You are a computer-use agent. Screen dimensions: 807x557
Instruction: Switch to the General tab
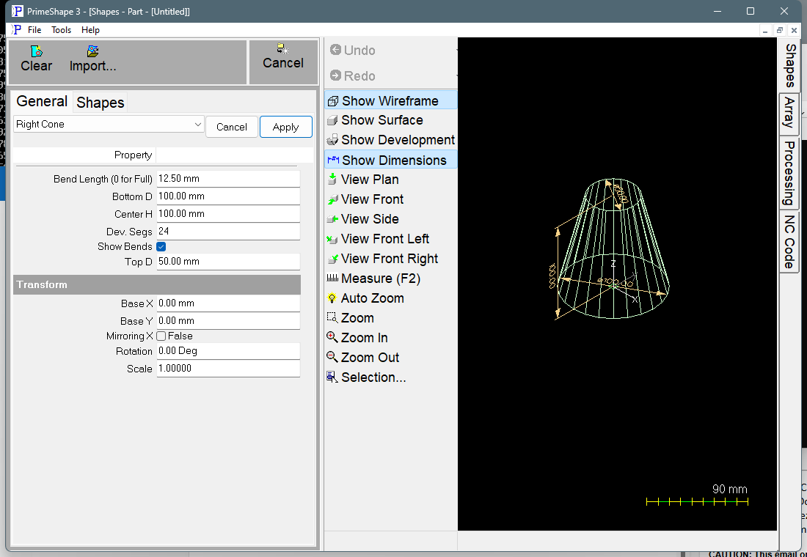[42, 101]
